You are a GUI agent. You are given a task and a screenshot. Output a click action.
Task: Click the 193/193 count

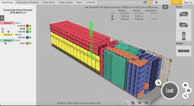(x=21, y=38)
